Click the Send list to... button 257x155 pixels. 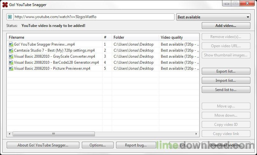tap(226, 90)
